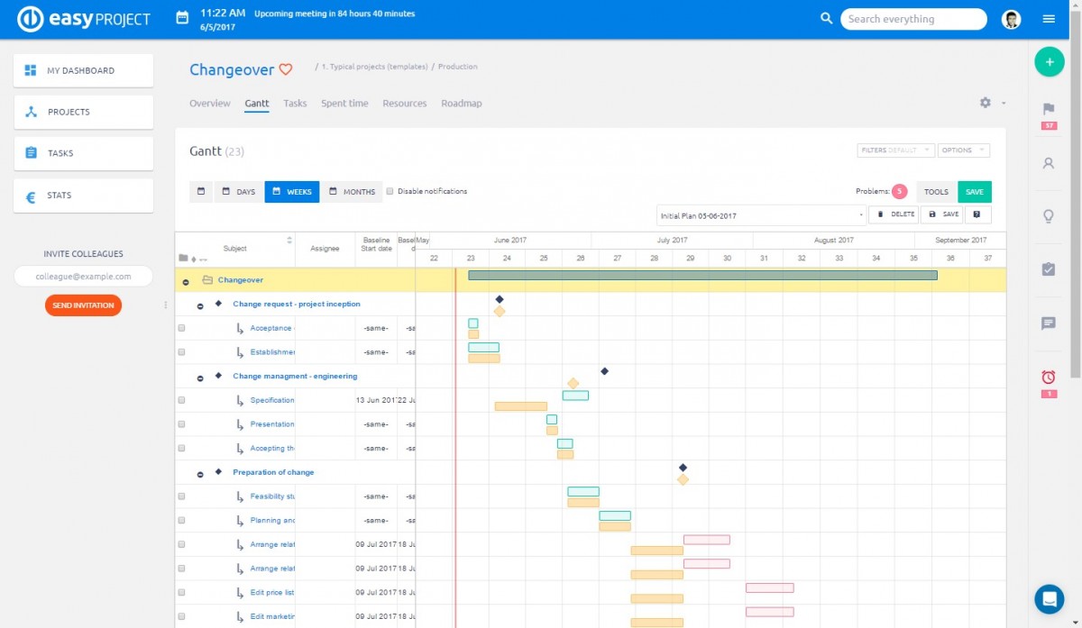Click the green plus add button
The width and height of the screenshot is (1082, 628).
(1049, 62)
